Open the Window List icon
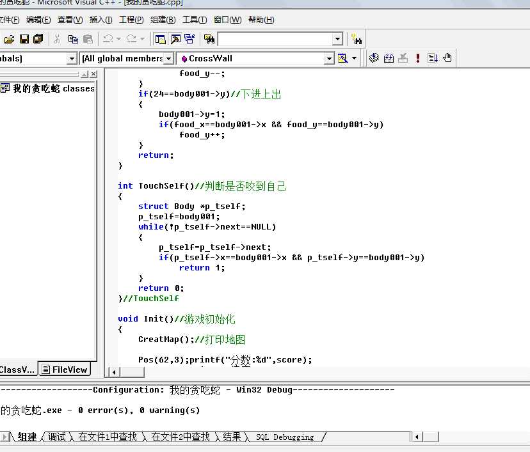530x452 pixels. click(189, 39)
